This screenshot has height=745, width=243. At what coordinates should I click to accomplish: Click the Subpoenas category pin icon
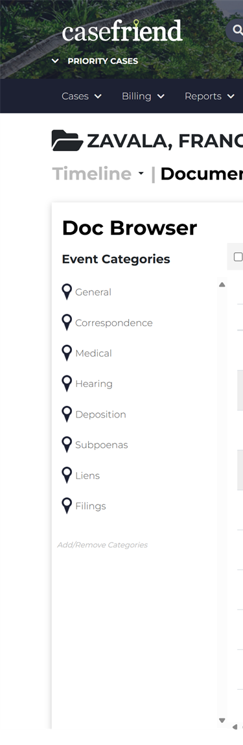67,444
